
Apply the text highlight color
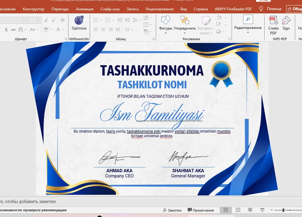46,29
